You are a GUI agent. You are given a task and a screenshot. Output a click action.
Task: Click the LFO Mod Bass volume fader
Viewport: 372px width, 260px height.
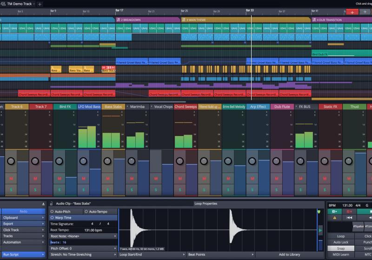click(x=95, y=173)
